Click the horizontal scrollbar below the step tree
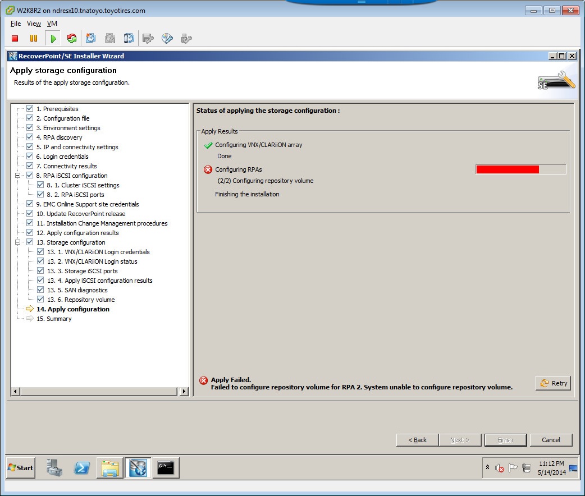 (x=98, y=391)
